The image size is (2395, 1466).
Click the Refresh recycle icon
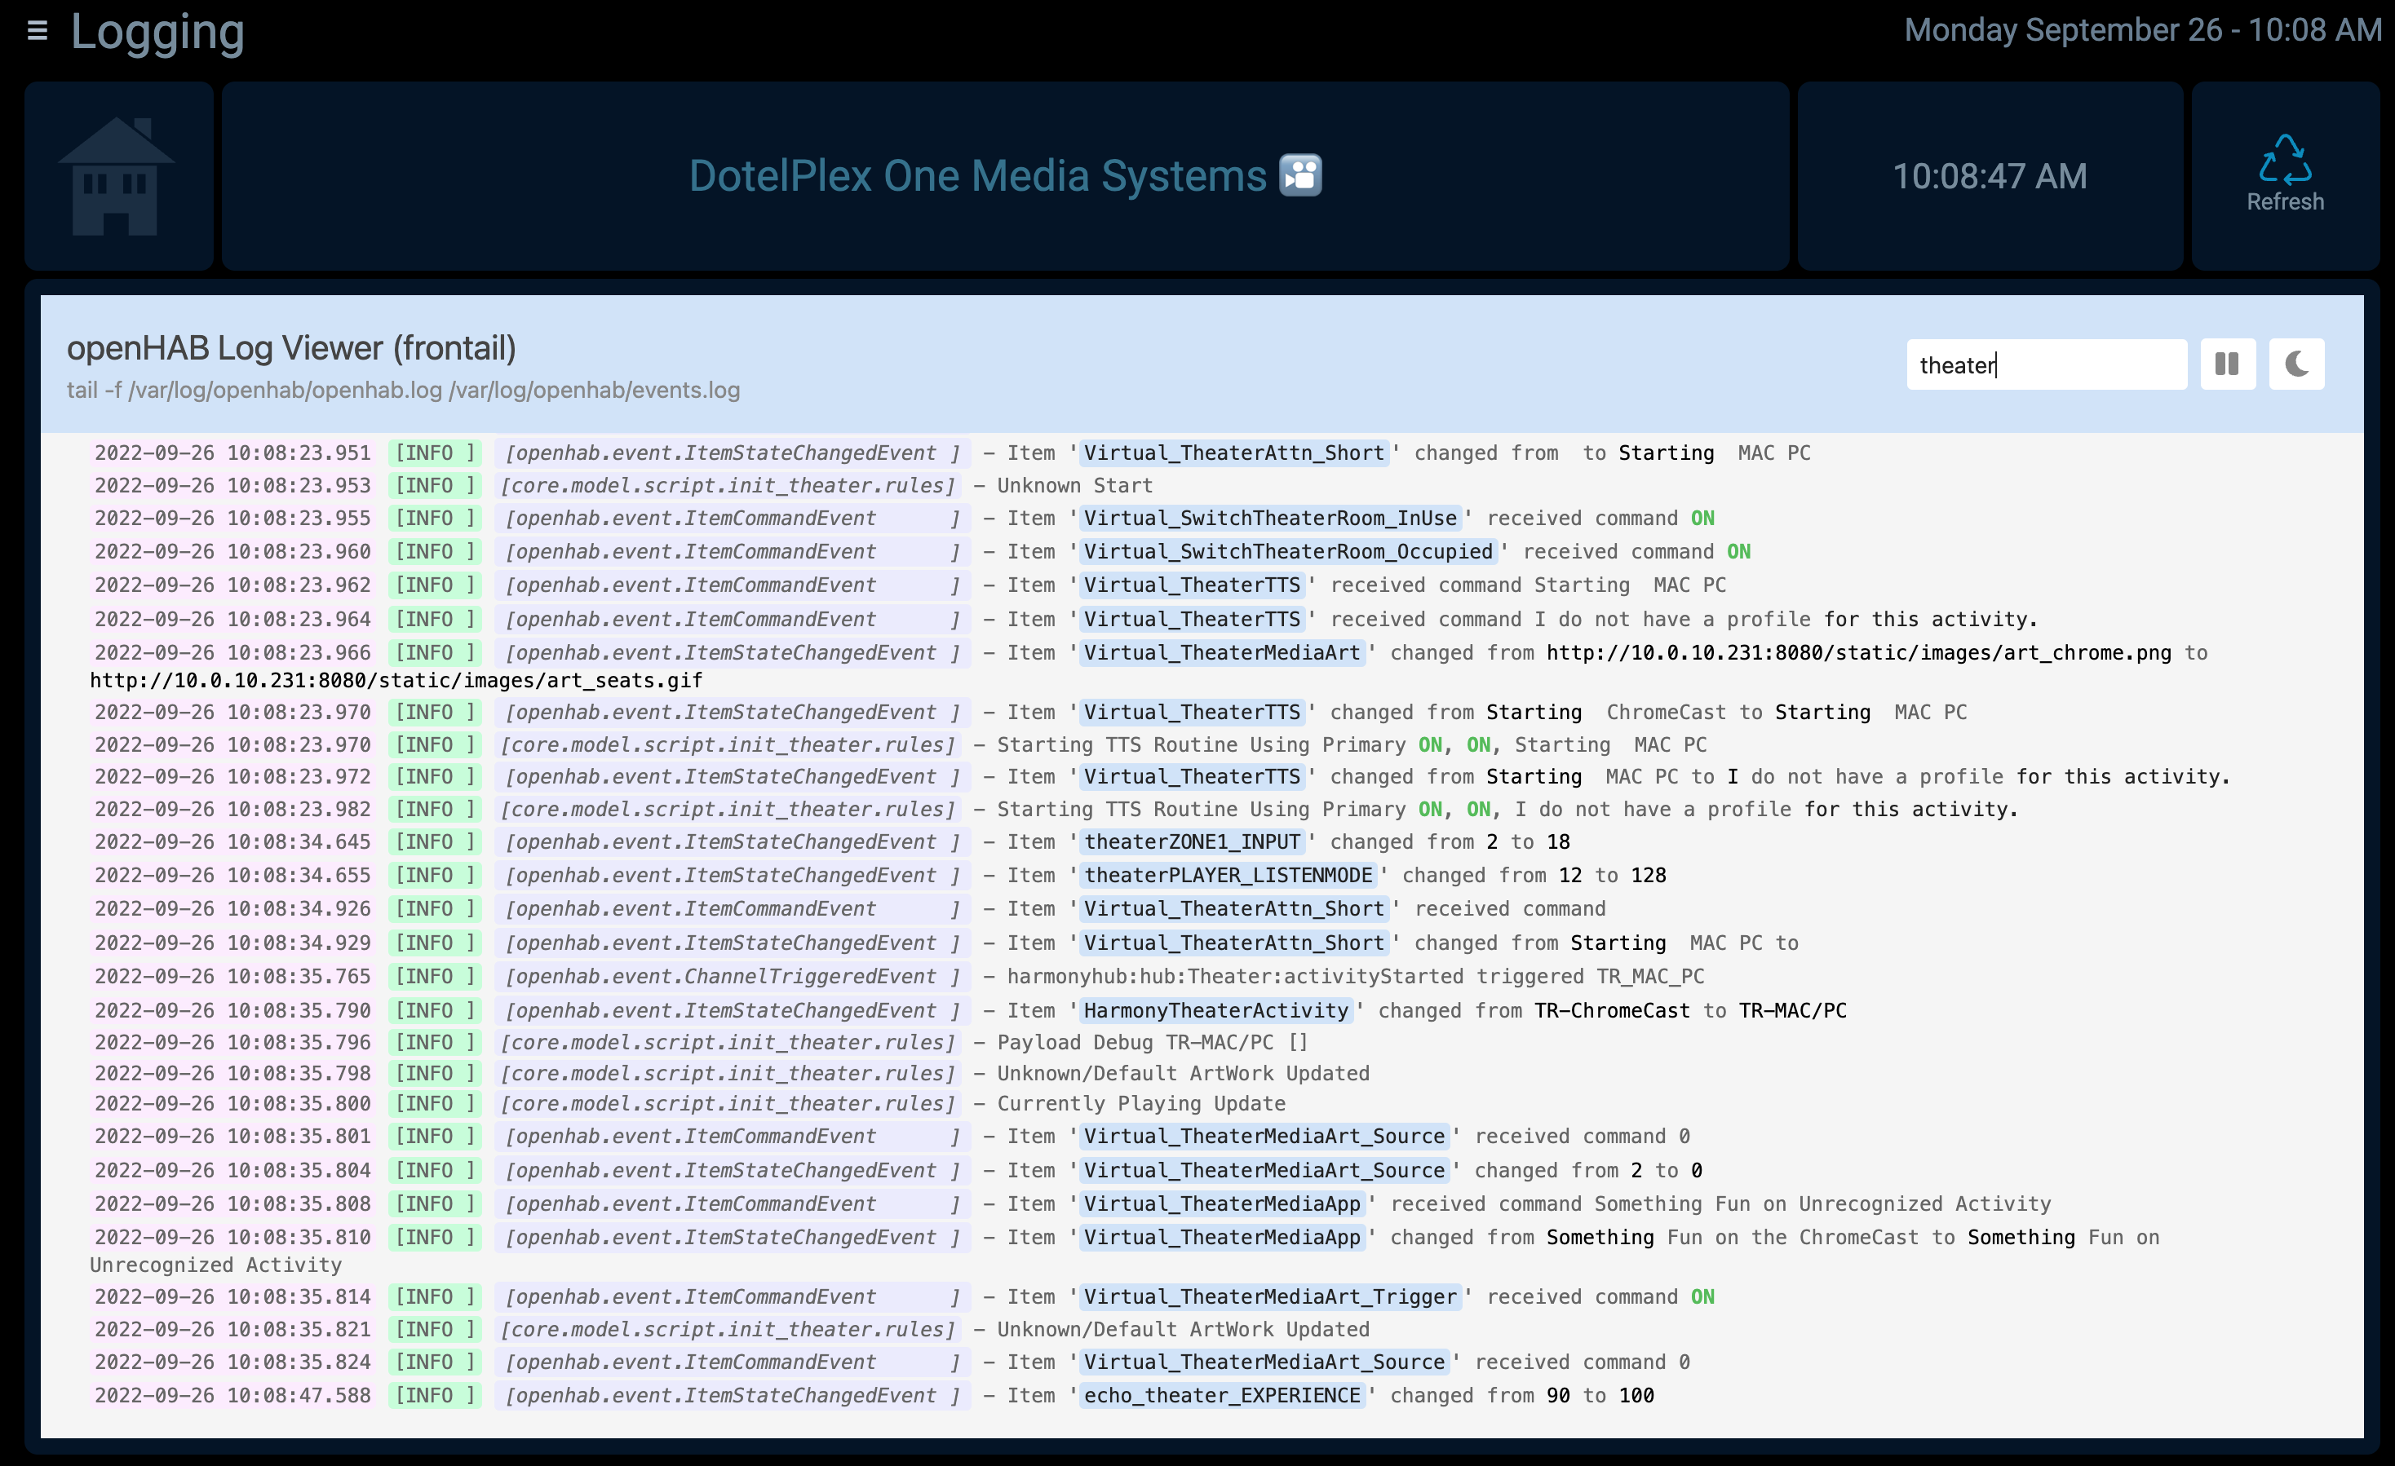click(x=2284, y=159)
